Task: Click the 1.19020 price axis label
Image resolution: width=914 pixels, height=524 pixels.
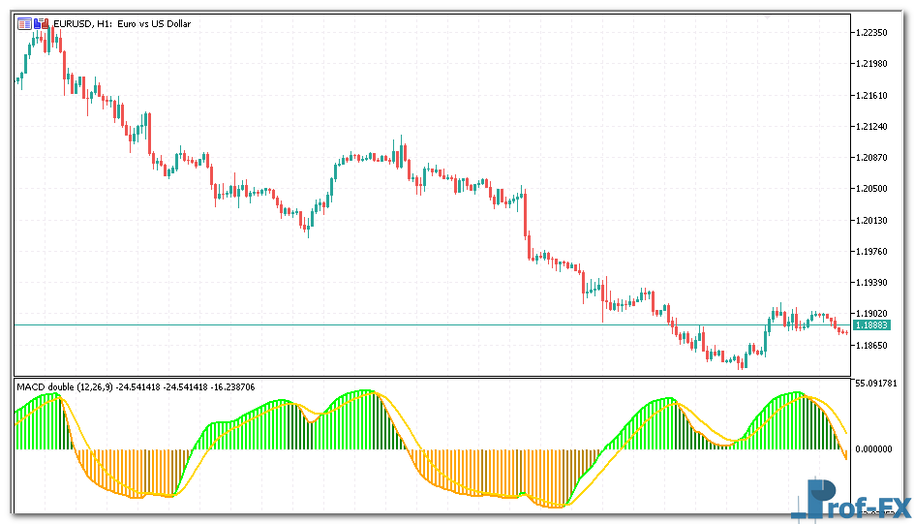Action: click(872, 314)
